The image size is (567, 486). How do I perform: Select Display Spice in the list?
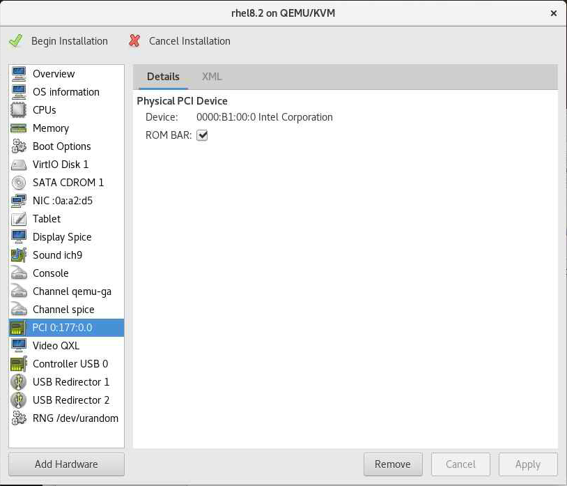tap(62, 237)
